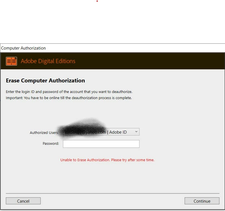The height and width of the screenshot is (211, 225).
Task: Click the 'Authorized Users:' label
Action: tap(44, 133)
